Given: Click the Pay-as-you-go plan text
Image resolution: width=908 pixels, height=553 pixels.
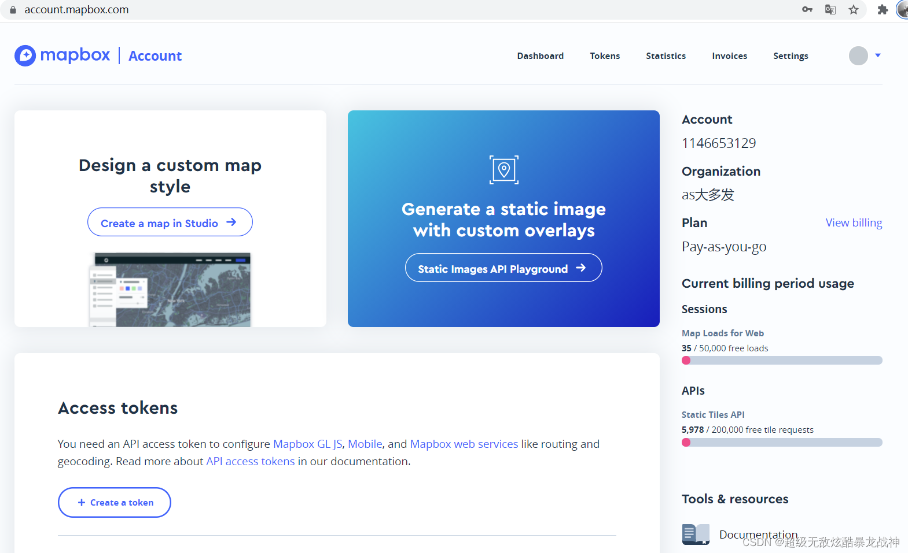Looking at the screenshot, I should point(724,247).
